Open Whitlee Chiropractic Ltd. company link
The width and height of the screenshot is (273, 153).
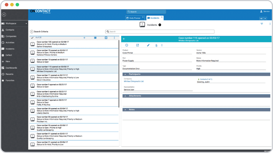(134, 81)
